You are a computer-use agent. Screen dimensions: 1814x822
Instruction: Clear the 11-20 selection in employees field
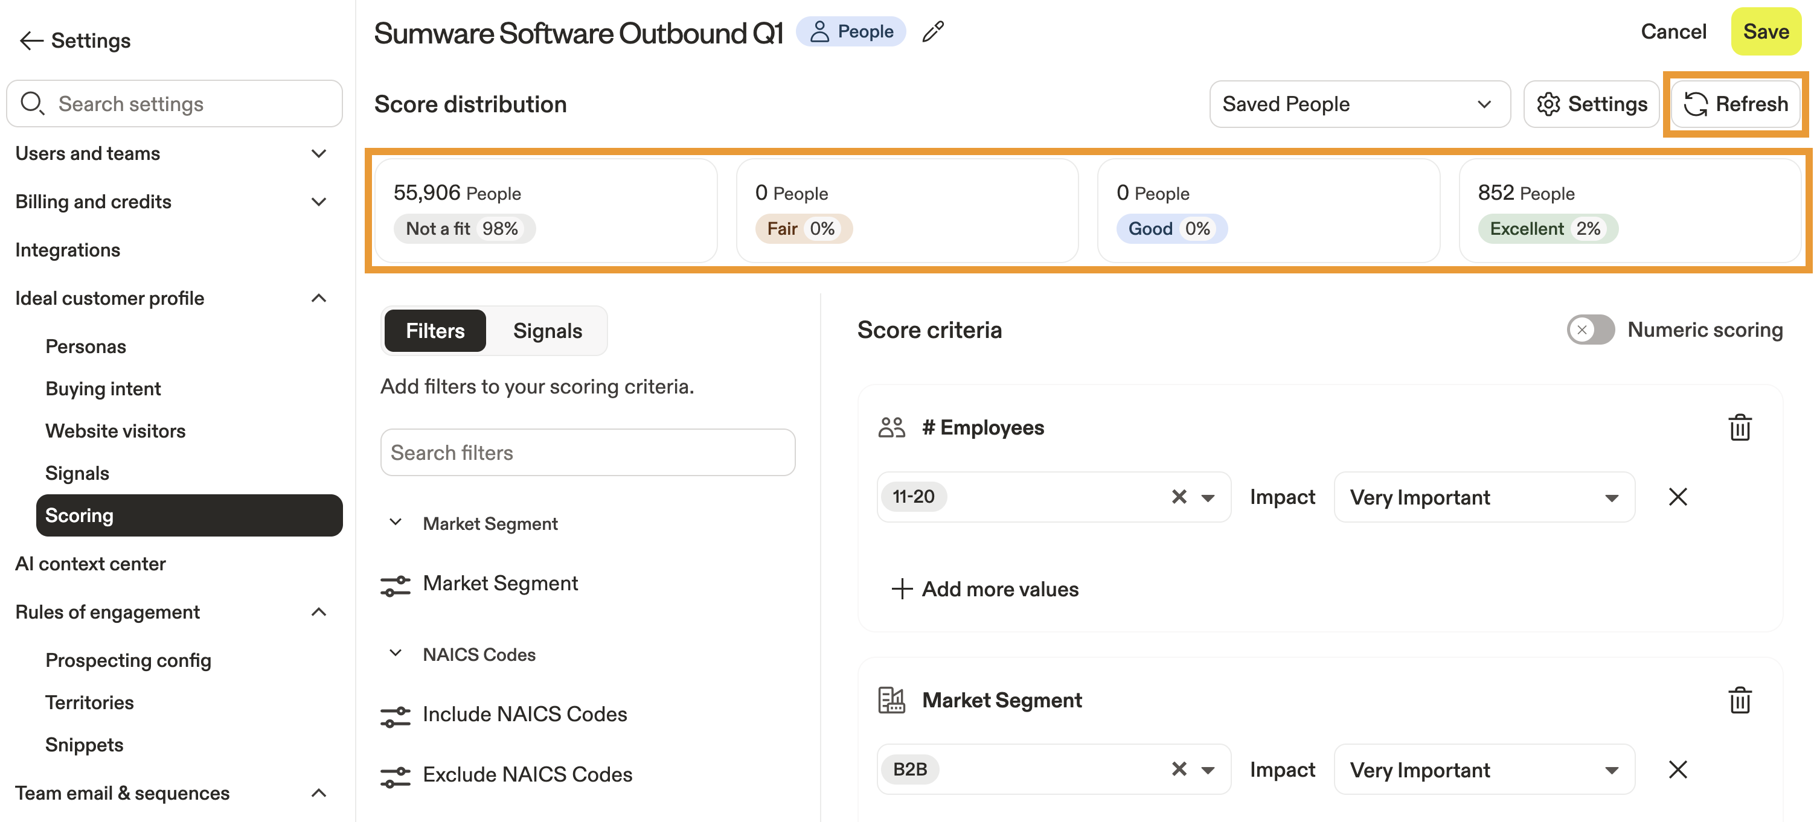click(x=1179, y=497)
